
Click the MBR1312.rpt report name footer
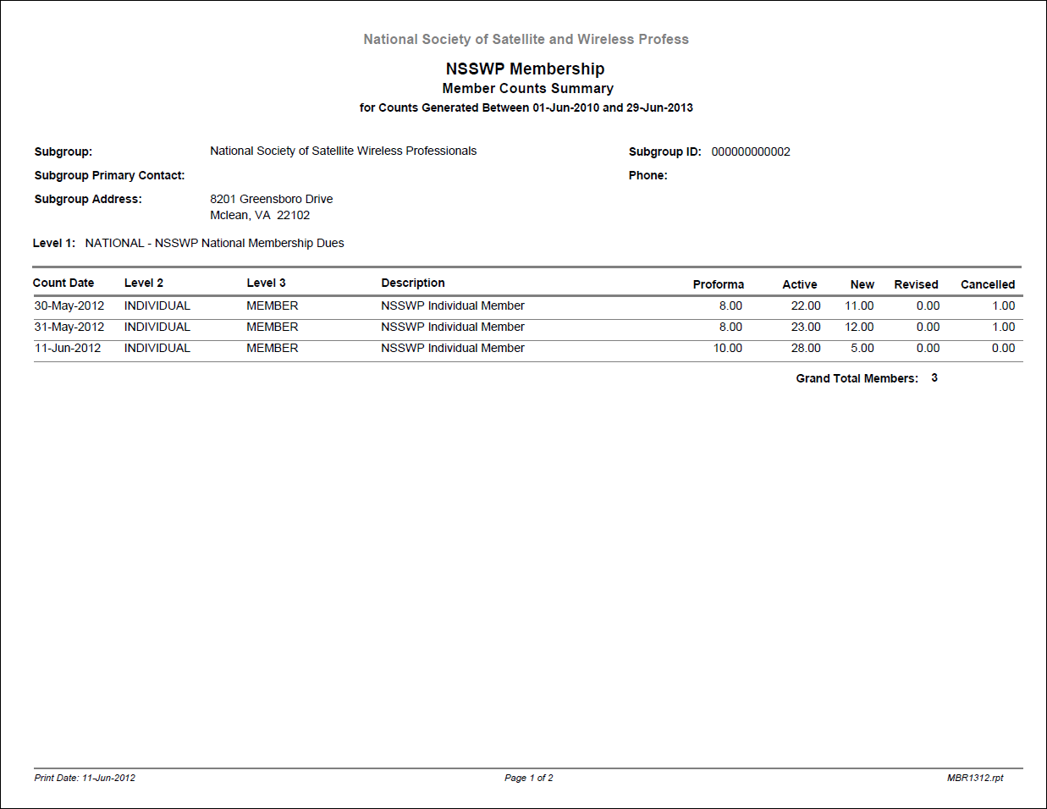coord(974,779)
